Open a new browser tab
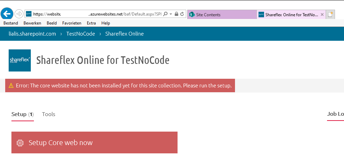Viewport: 344px width, 162px height. pyautogui.click(x=331, y=15)
